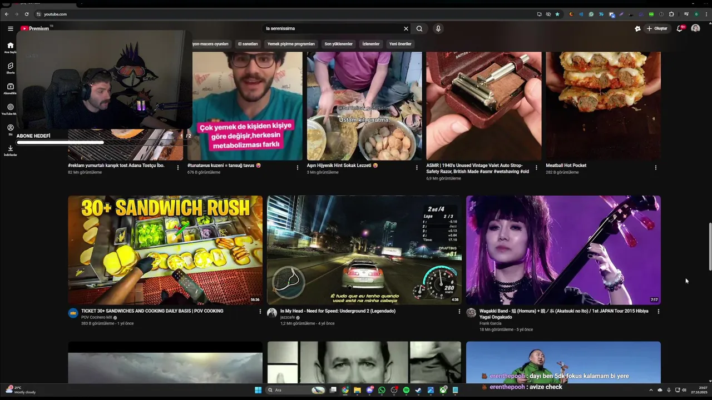712x400 pixels.
Task: Open Wagakki Band concert thumbnail
Action: click(x=563, y=250)
